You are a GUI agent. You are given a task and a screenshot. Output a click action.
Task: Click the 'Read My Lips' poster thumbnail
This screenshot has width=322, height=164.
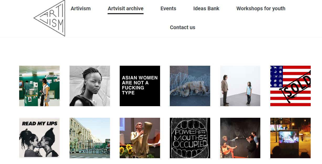39,138
